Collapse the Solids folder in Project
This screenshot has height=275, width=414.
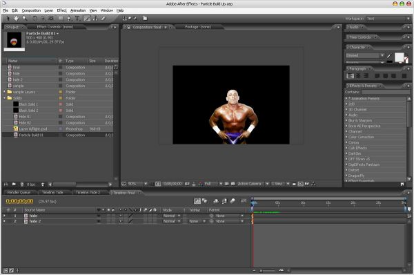point(5,98)
